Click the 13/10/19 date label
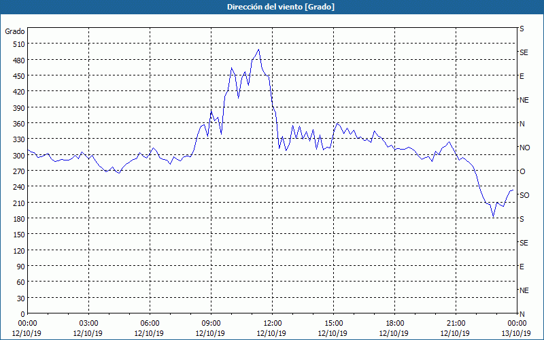The image size is (544, 340). point(517,333)
